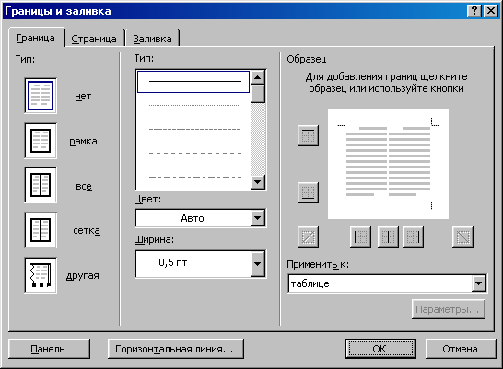Toggle the left border preview button
This screenshot has width=503, height=369.
click(x=360, y=237)
